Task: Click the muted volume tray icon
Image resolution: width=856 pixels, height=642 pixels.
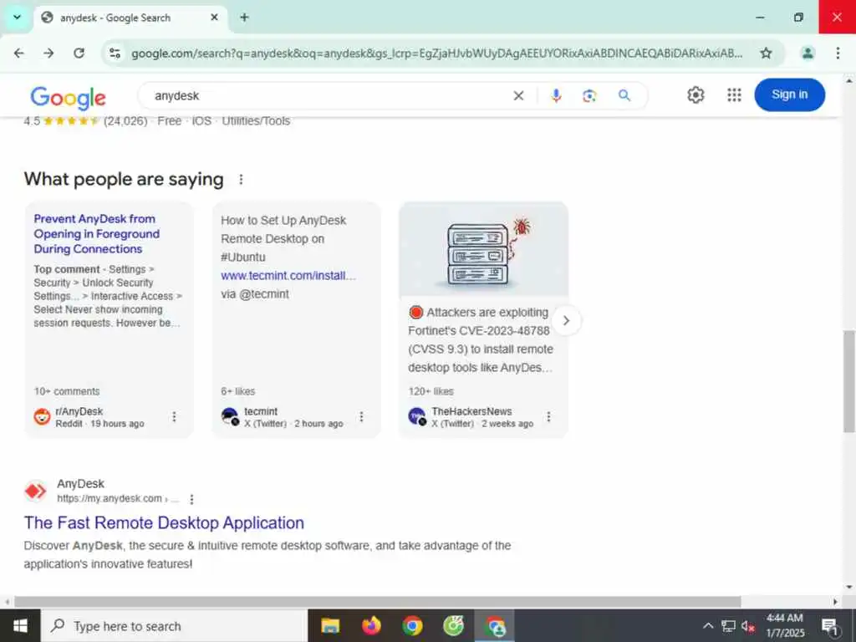Action: [x=748, y=625]
